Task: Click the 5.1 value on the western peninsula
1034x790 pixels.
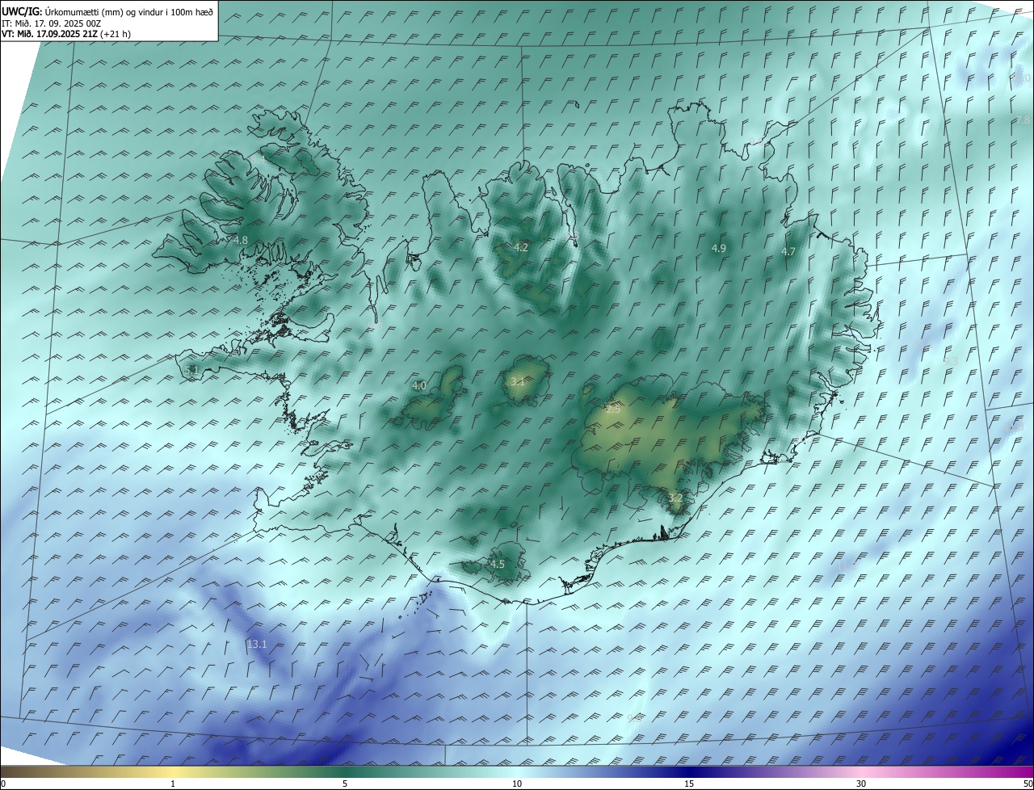Action: pyautogui.click(x=191, y=370)
